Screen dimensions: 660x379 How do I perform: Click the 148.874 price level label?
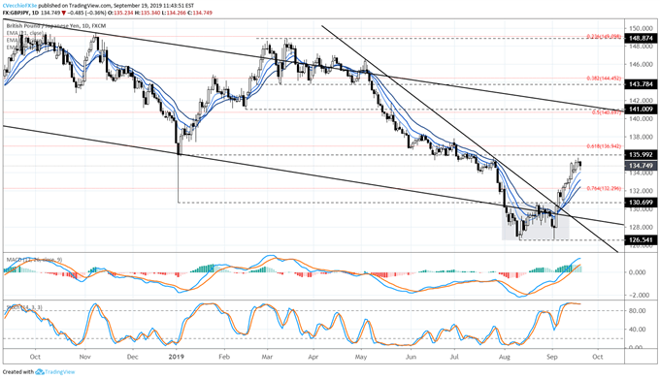click(641, 38)
